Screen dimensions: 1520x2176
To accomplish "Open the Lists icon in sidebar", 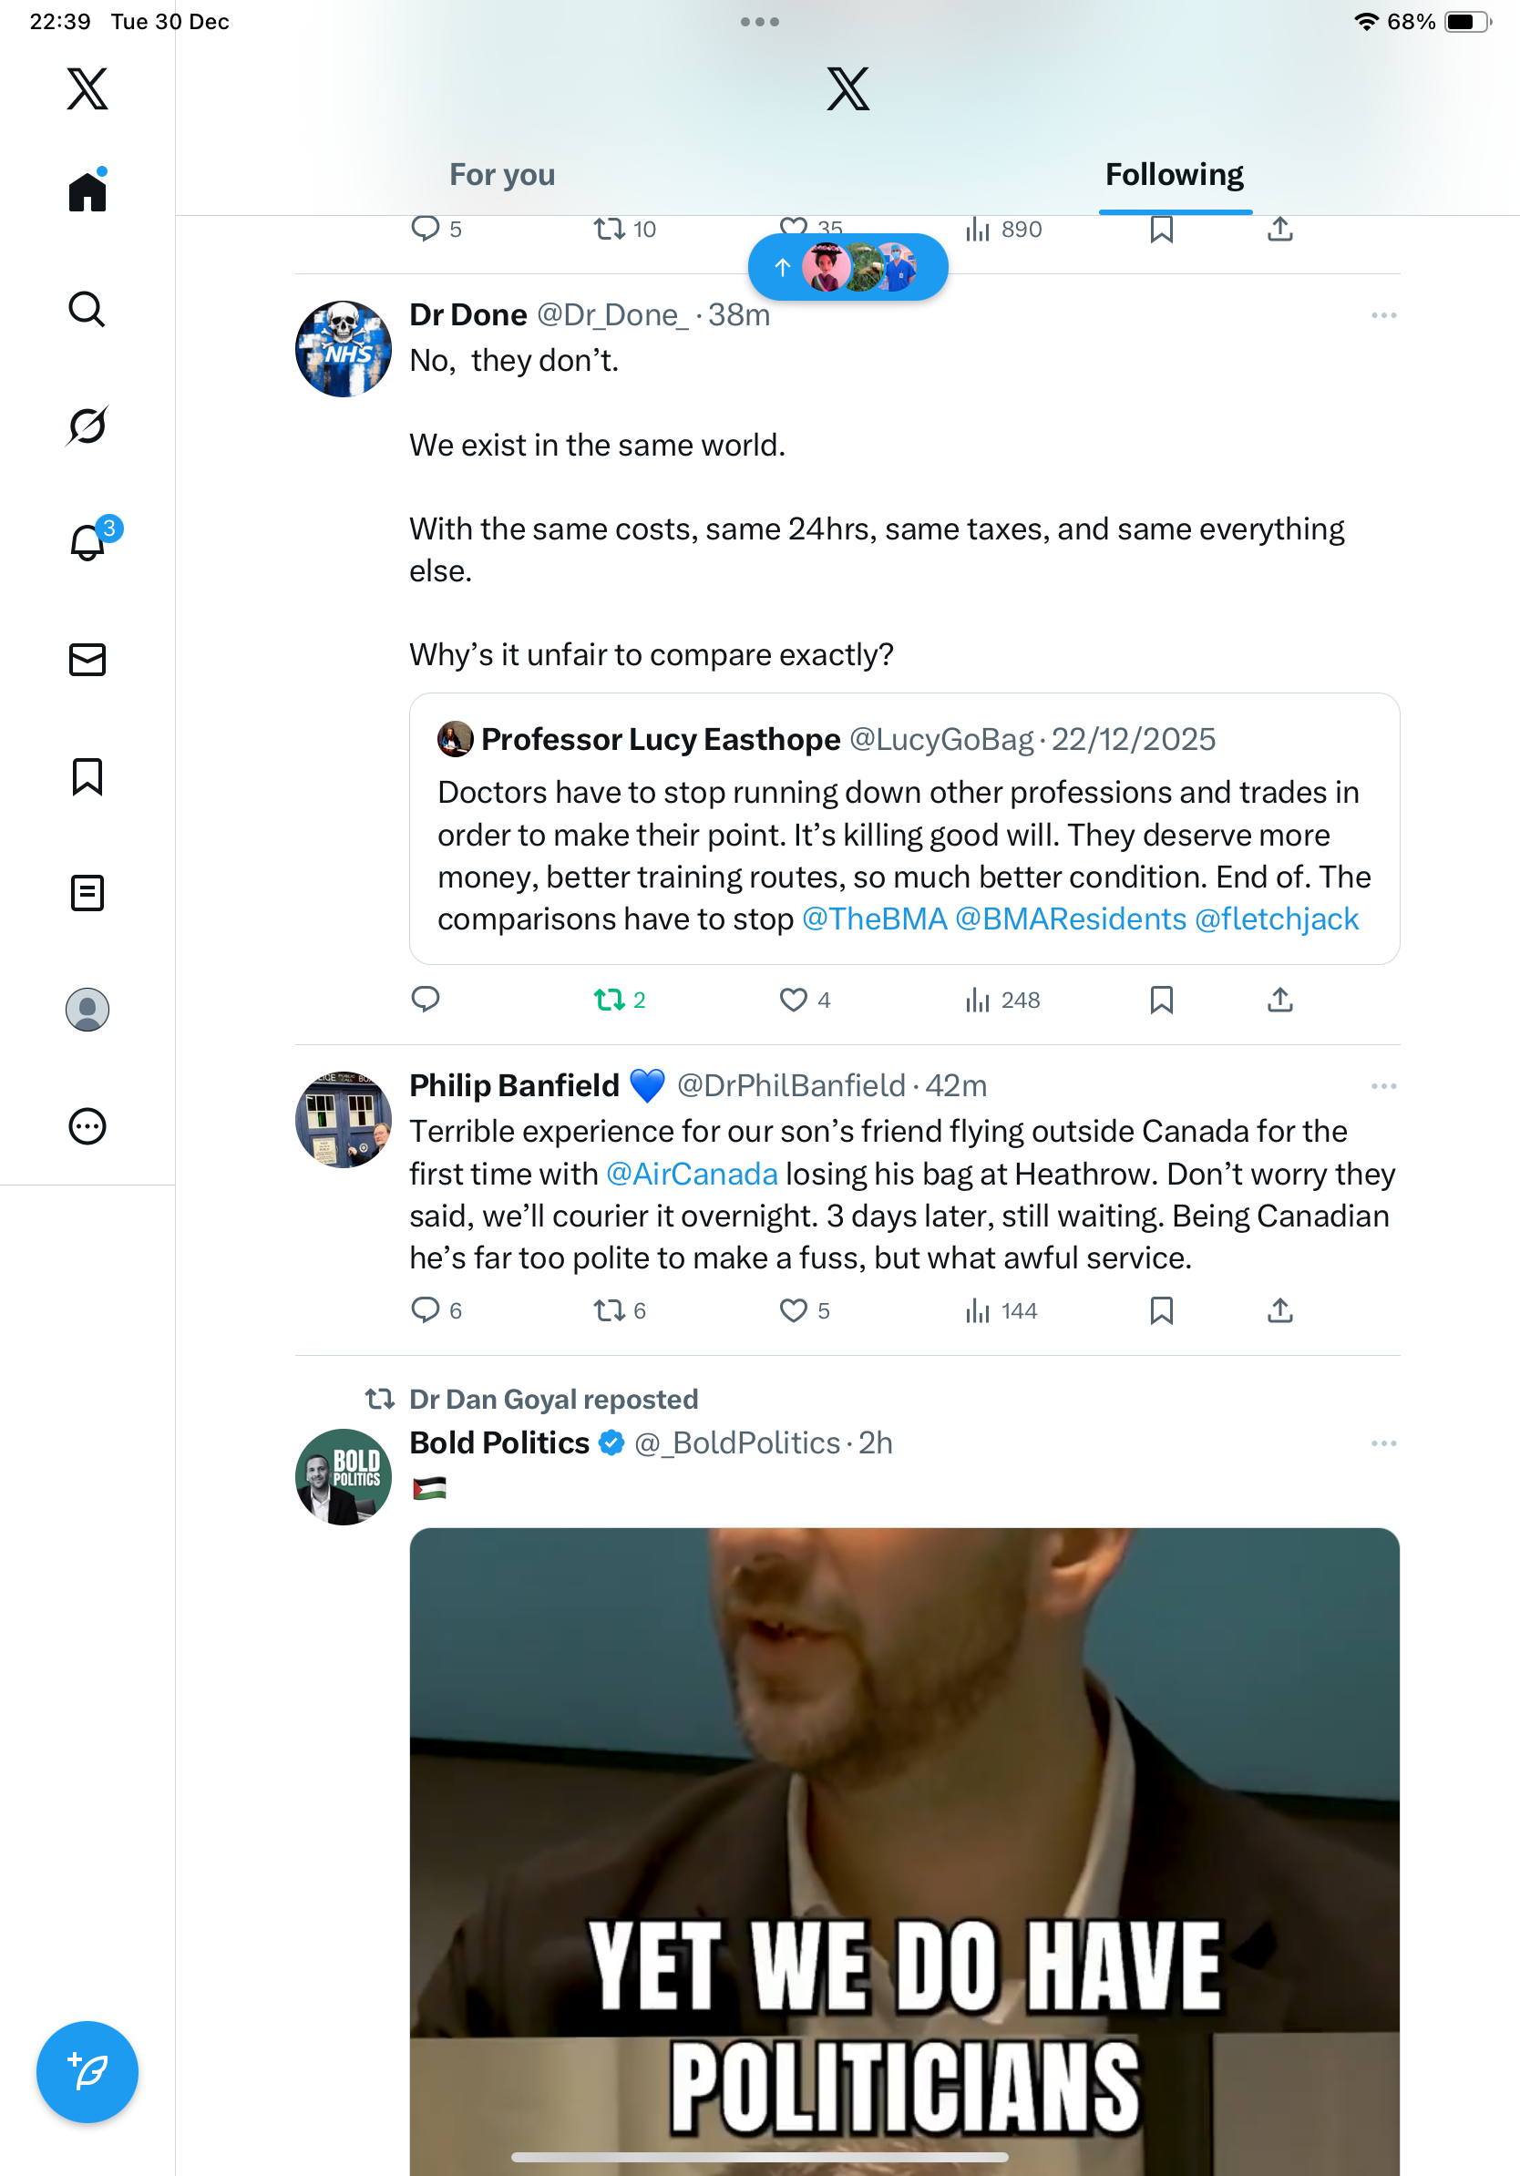I will [87, 893].
